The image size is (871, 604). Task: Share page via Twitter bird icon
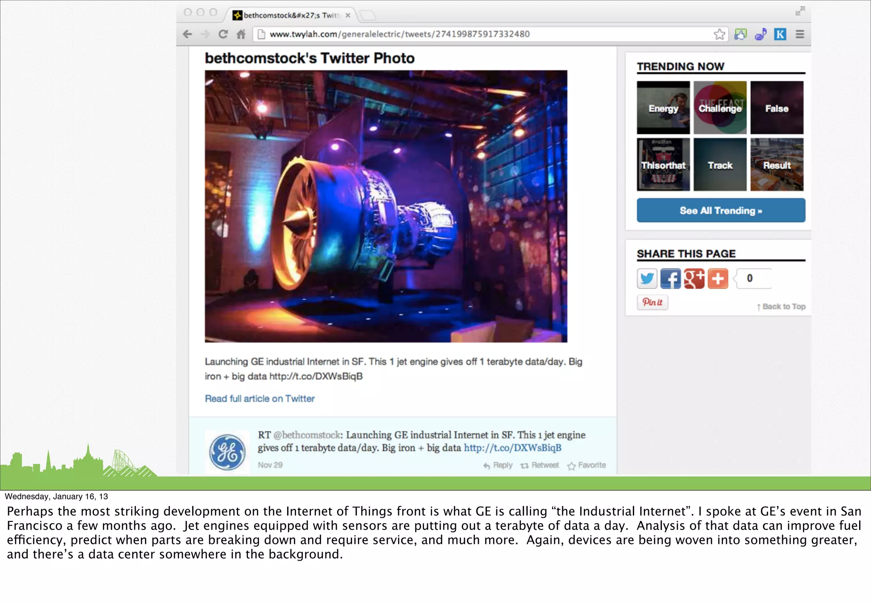coord(647,279)
